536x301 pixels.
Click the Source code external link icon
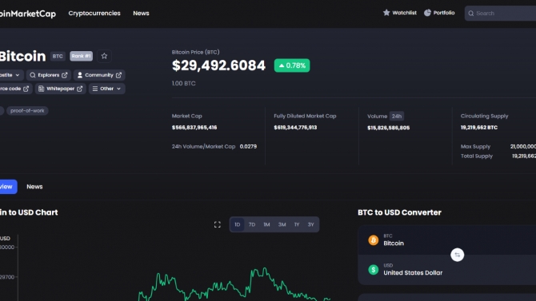pyautogui.click(x=26, y=89)
